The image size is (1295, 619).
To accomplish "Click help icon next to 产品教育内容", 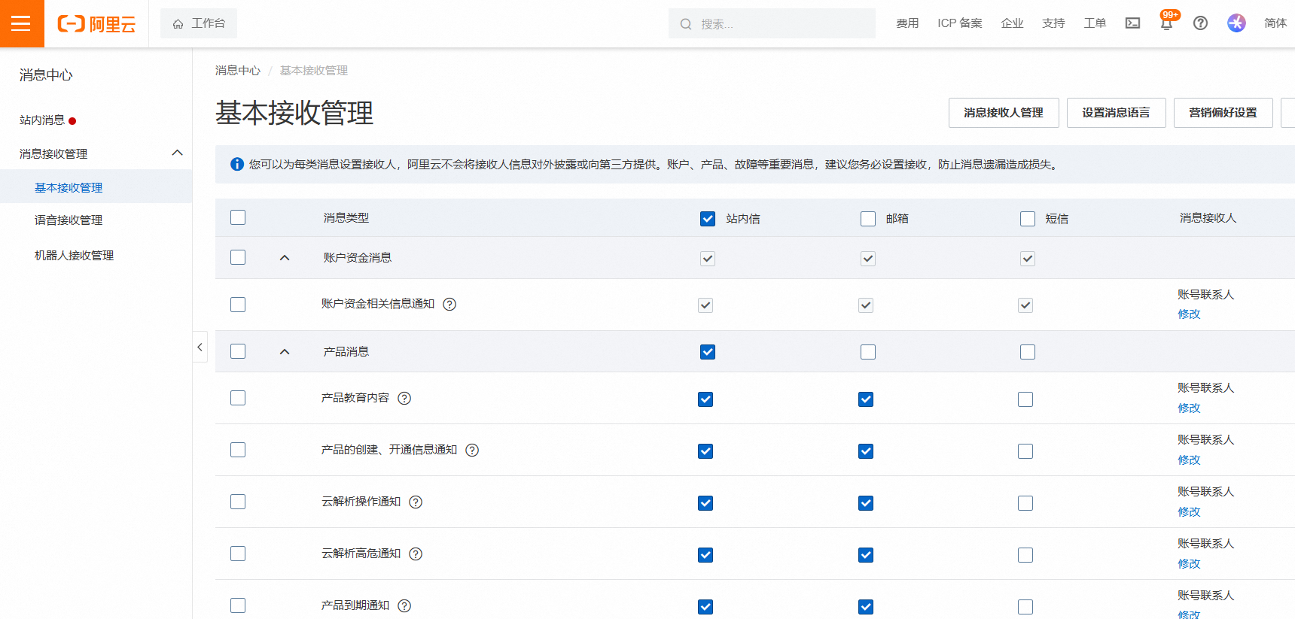I will coord(404,398).
